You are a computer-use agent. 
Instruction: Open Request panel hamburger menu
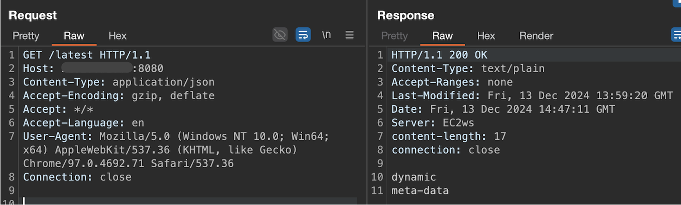(350, 35)
